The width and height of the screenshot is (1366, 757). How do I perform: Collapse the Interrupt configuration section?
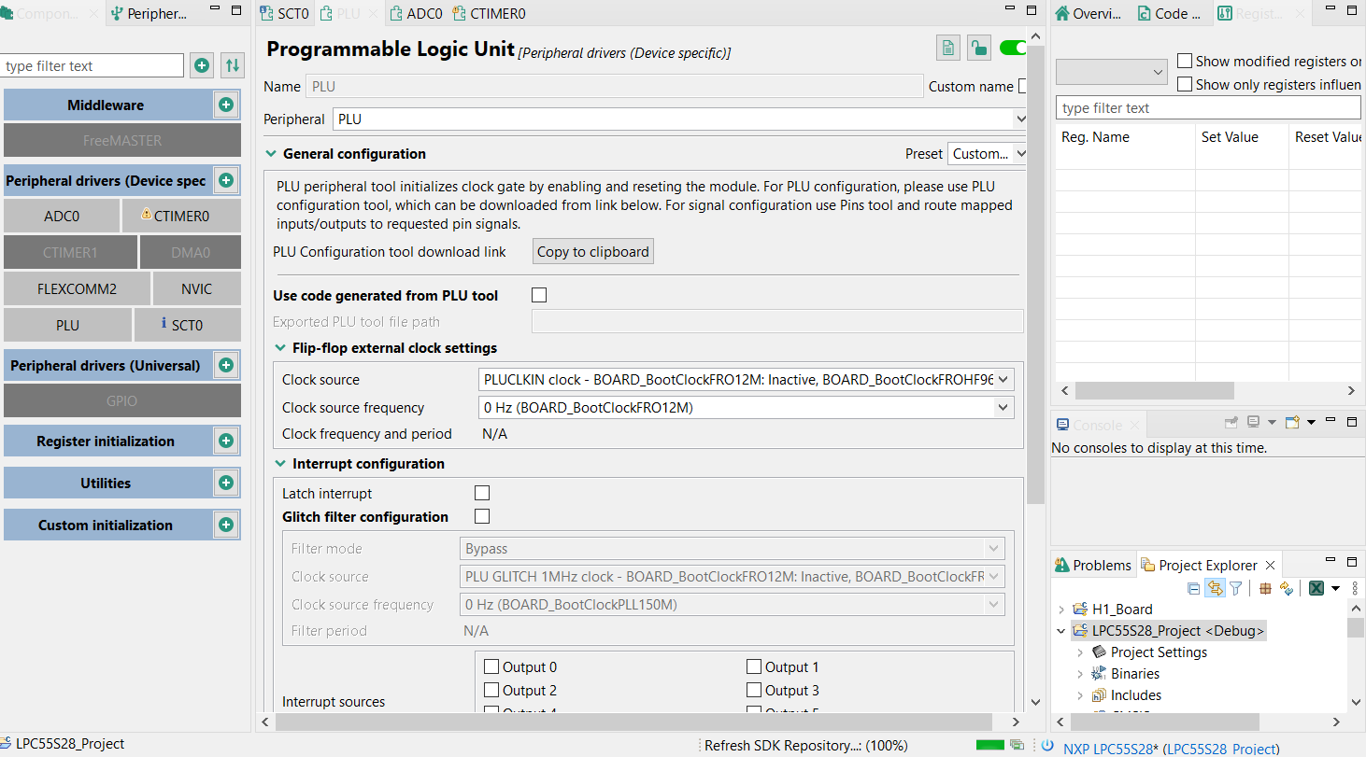click(279, 464)
